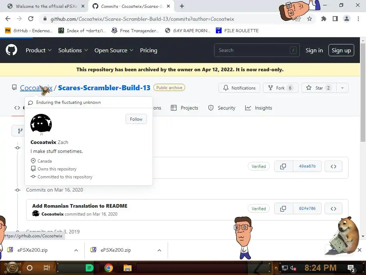Open options for first ePSXe200.zip download
The height and width of the screenshot is (275, 366).
pos(76,250)
